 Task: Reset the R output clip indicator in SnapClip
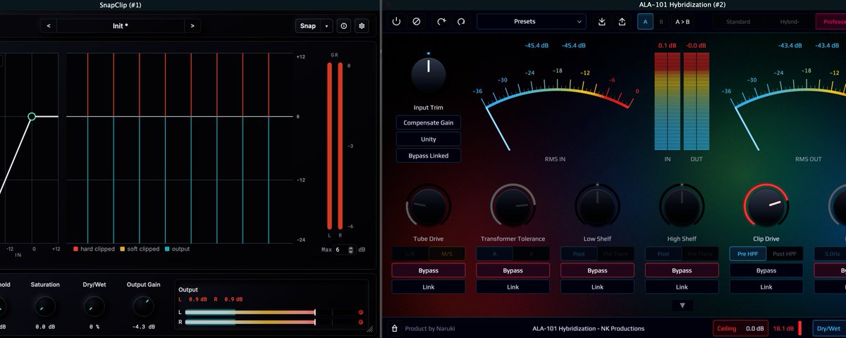pyautogui.click(x=360, y=322)
